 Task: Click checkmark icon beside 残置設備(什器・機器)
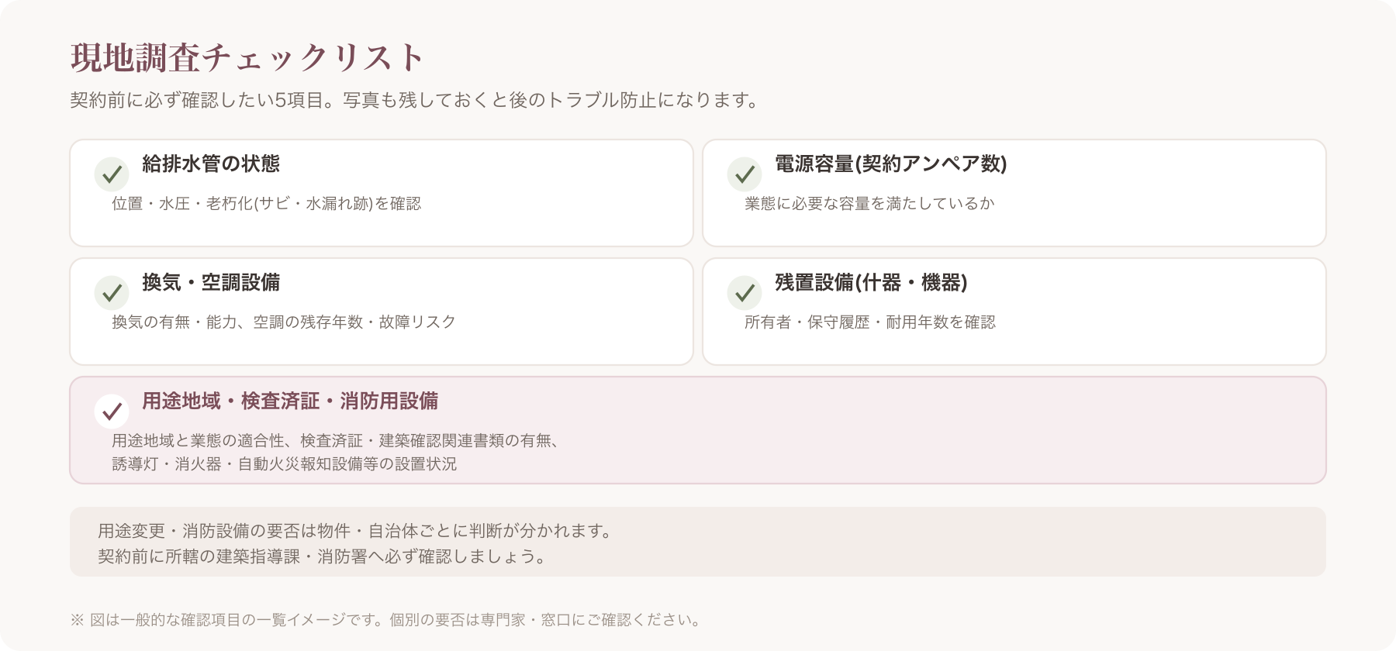pyautogui.click(x=745, y=293)
